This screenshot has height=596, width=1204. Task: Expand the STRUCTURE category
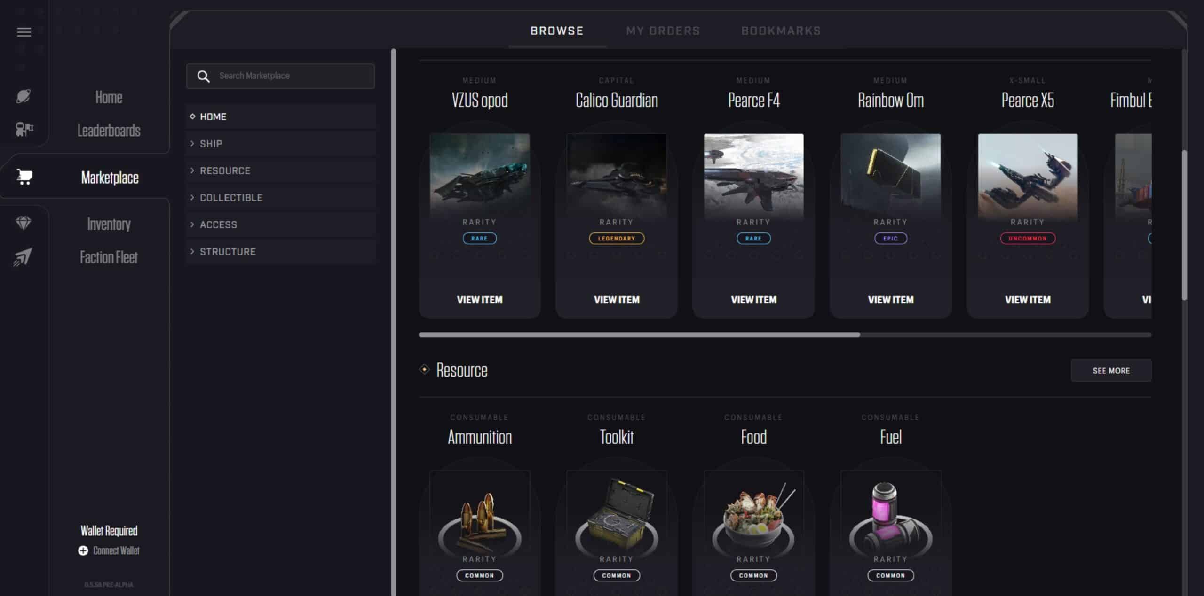click(x=281, y=252)
